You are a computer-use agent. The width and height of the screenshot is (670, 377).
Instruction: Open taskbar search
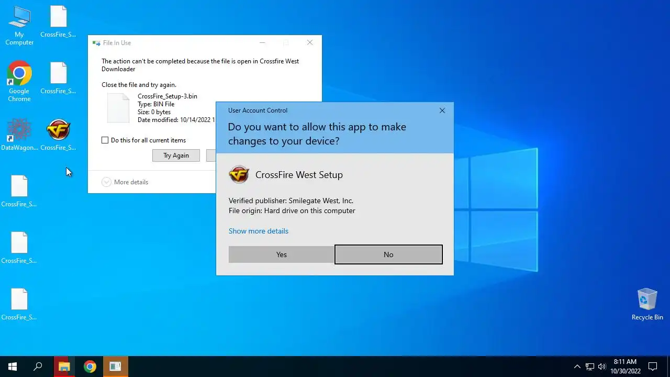click(x=38, y=367)
